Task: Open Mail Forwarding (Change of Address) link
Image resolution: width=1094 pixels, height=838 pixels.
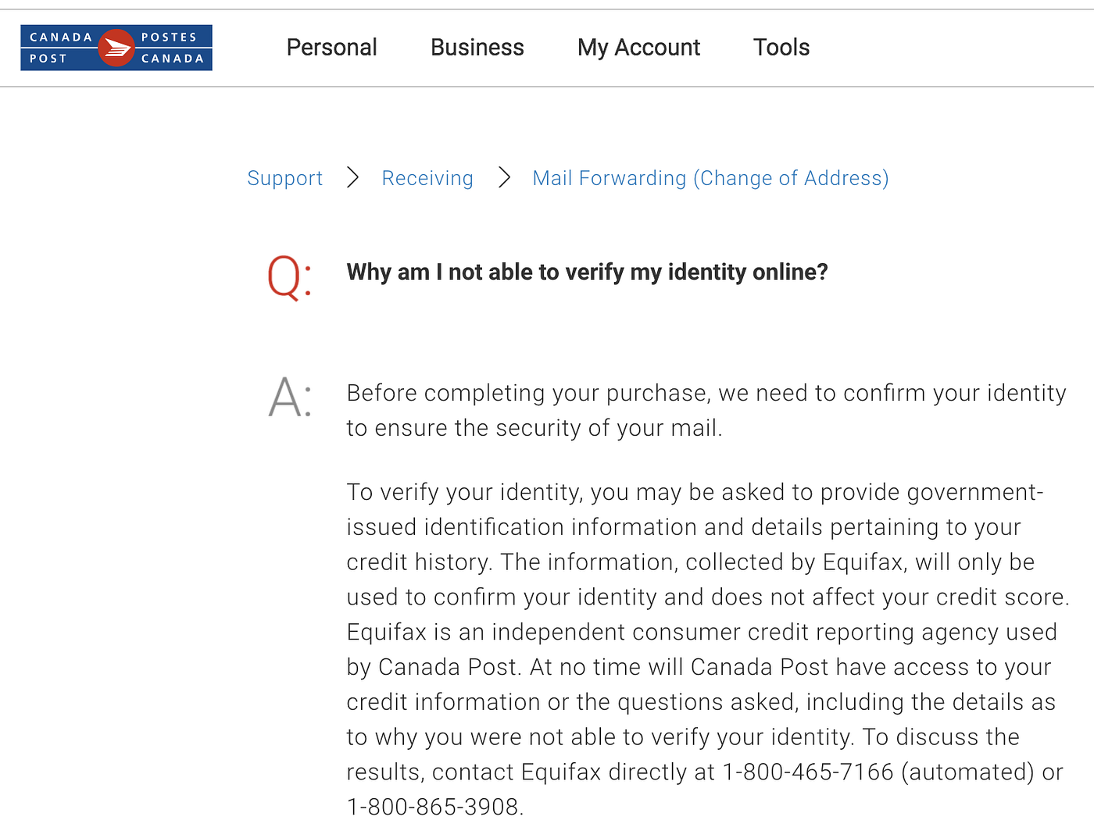Action: [710, 178]
